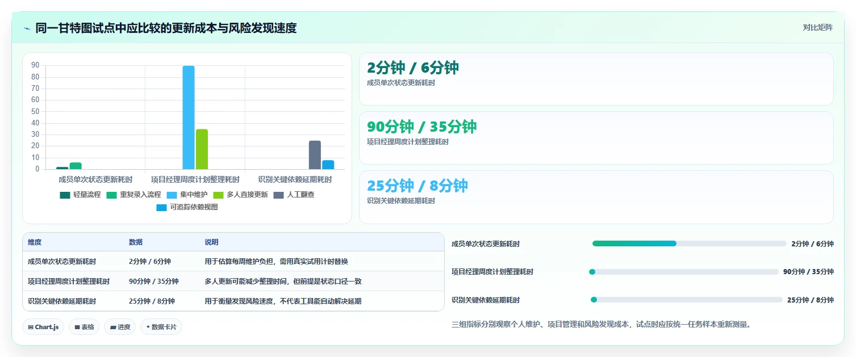Click table cell 成员单次状态更新耗时
856x357 pixels.
(x=62, y=262)
